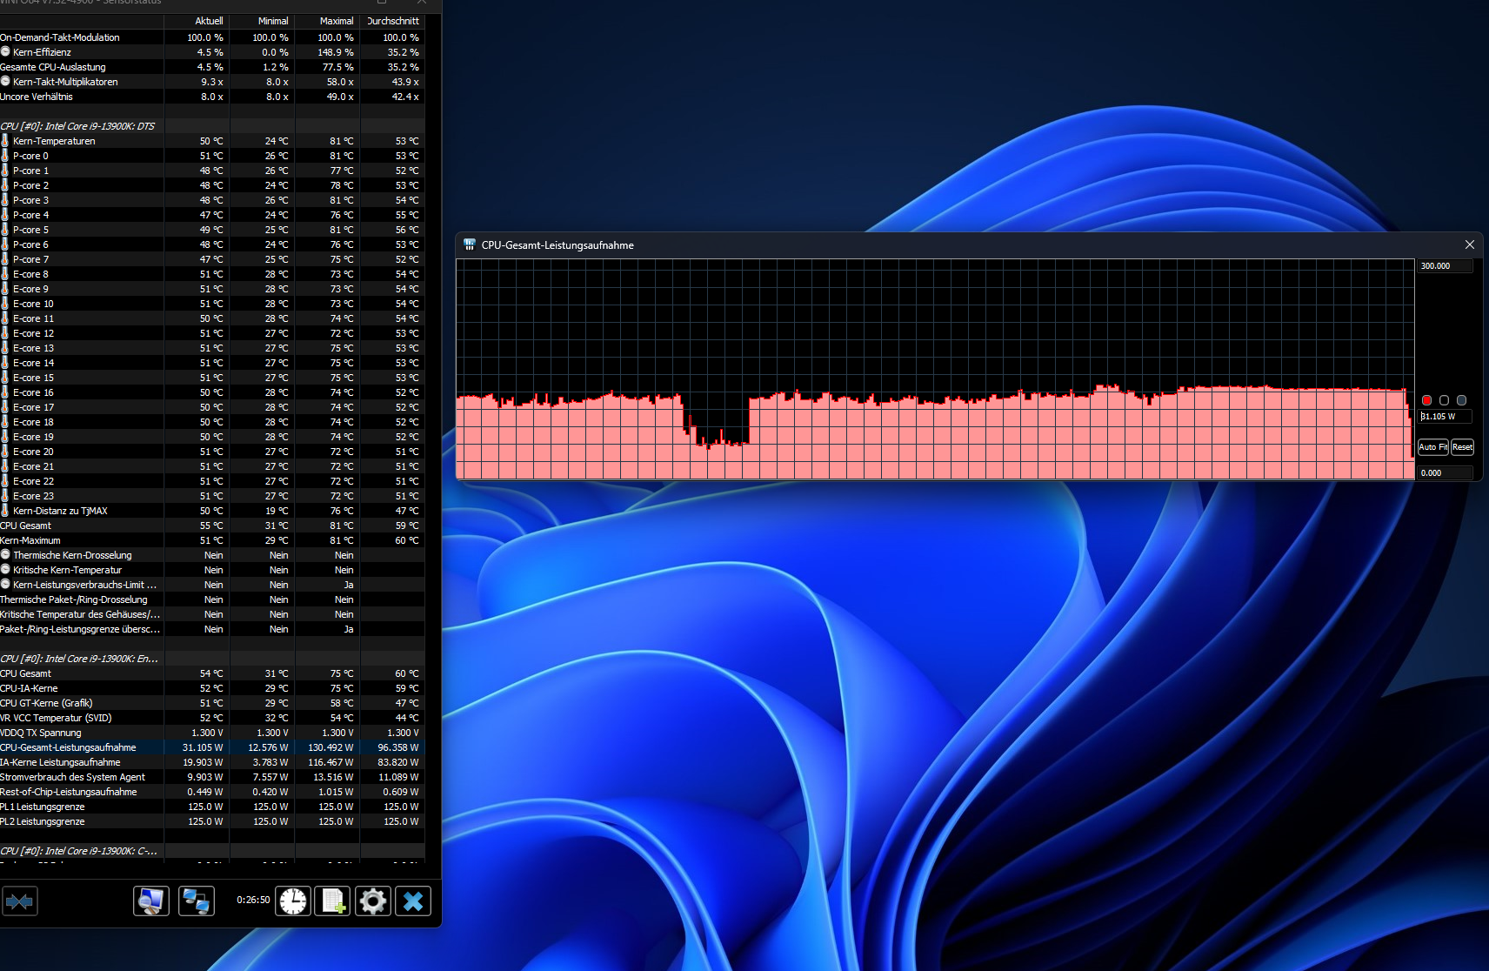Select the 'CPU GT-Kerne (Grafik)' row label

[46, 703]
